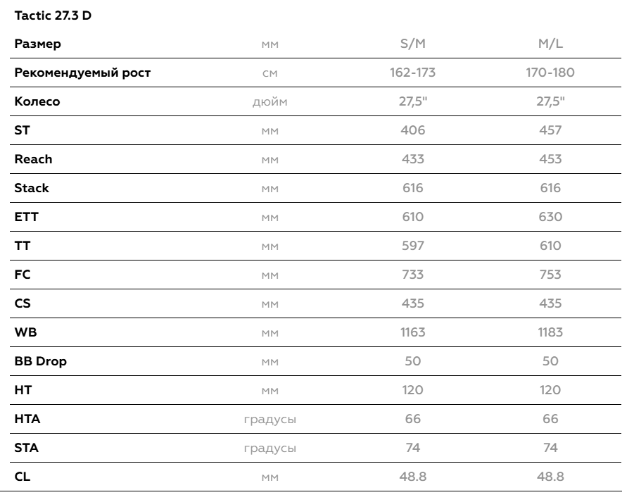The height and width of the screenshot is (502, 634).
Task: Click the Reach row label
Action: [33, 159]
